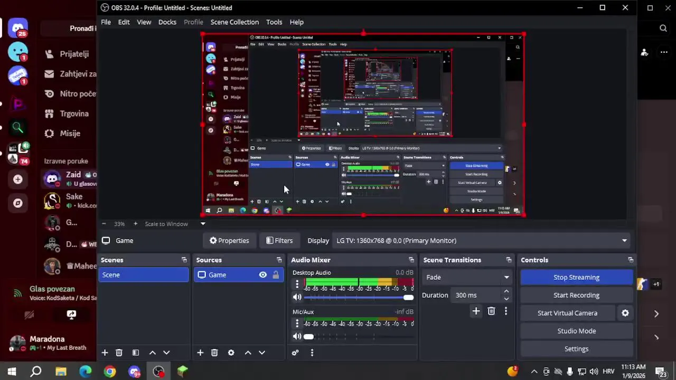Screen dimensions: 676x380
Task: Open transition properties three-dot menu
Action: (x=505, y=311)
